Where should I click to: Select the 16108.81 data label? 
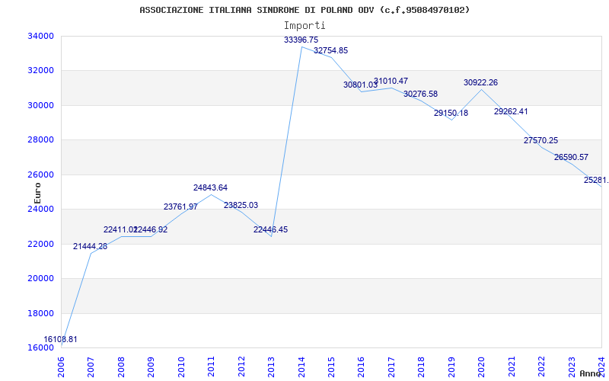pos(60,339)
